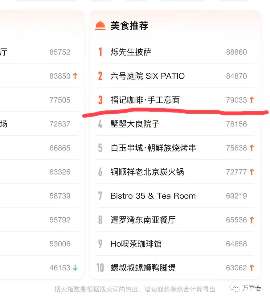Open 烁先生披萨 ranked first
The height and width of the screenshot is (300, 270).
click(131, 52)
